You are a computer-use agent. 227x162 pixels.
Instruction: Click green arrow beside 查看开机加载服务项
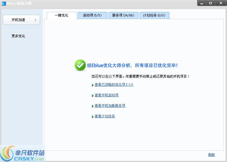[93, 106]
